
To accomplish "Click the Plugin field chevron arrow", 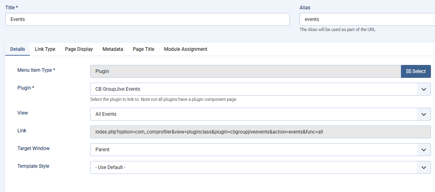I will pos(424,90).
